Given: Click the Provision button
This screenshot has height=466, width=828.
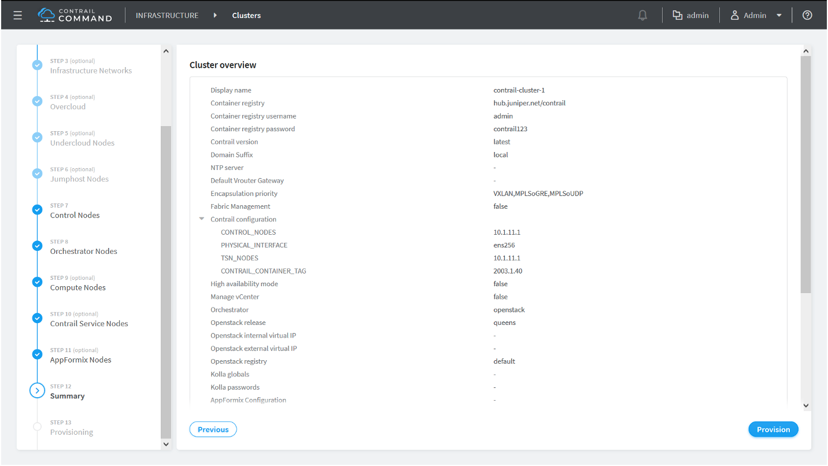Looking at the screenshot, I should tap(773, 430).
